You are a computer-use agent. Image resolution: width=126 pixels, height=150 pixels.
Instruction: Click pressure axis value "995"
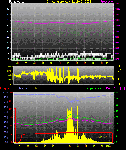pos(117,37)
